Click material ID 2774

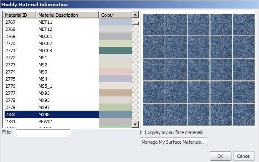pos(10,72)
